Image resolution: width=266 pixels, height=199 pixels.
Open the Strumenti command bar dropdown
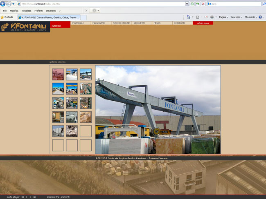click(251, 17)
